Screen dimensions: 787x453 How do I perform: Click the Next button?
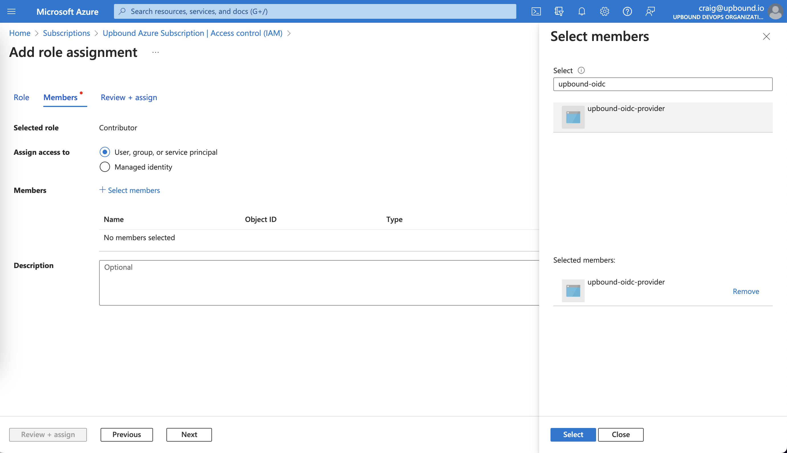[x=189, y=434]
